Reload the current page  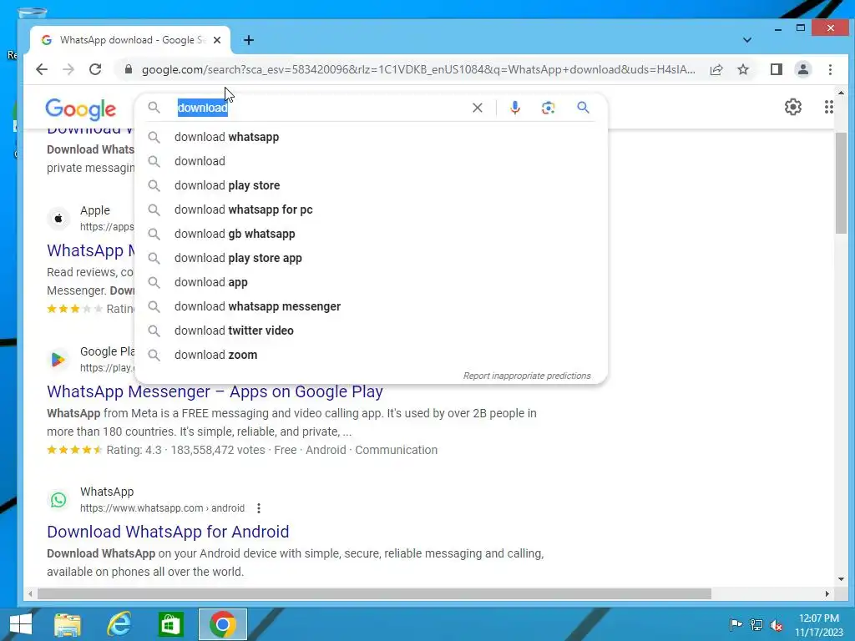(95, 69)
